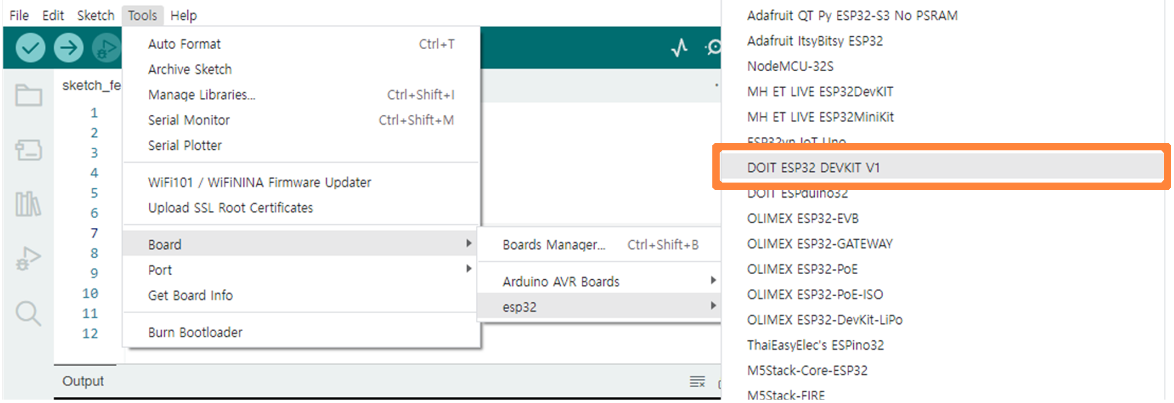Click the Verify checkmark button
The height and width of the screenshot is (403, 1174).
tap(30, 47)
